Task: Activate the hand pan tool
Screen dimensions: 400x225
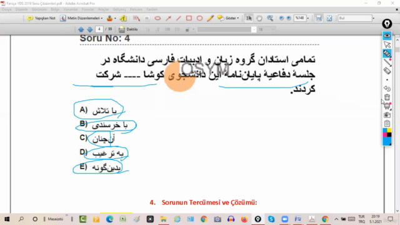Action: point(259,18)
